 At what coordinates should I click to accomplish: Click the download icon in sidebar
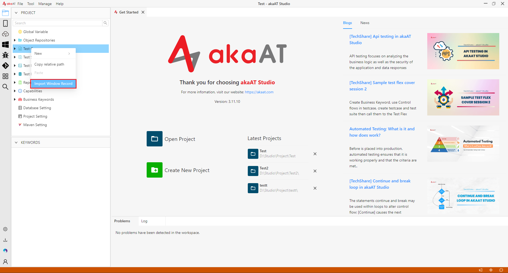(5, 240)
